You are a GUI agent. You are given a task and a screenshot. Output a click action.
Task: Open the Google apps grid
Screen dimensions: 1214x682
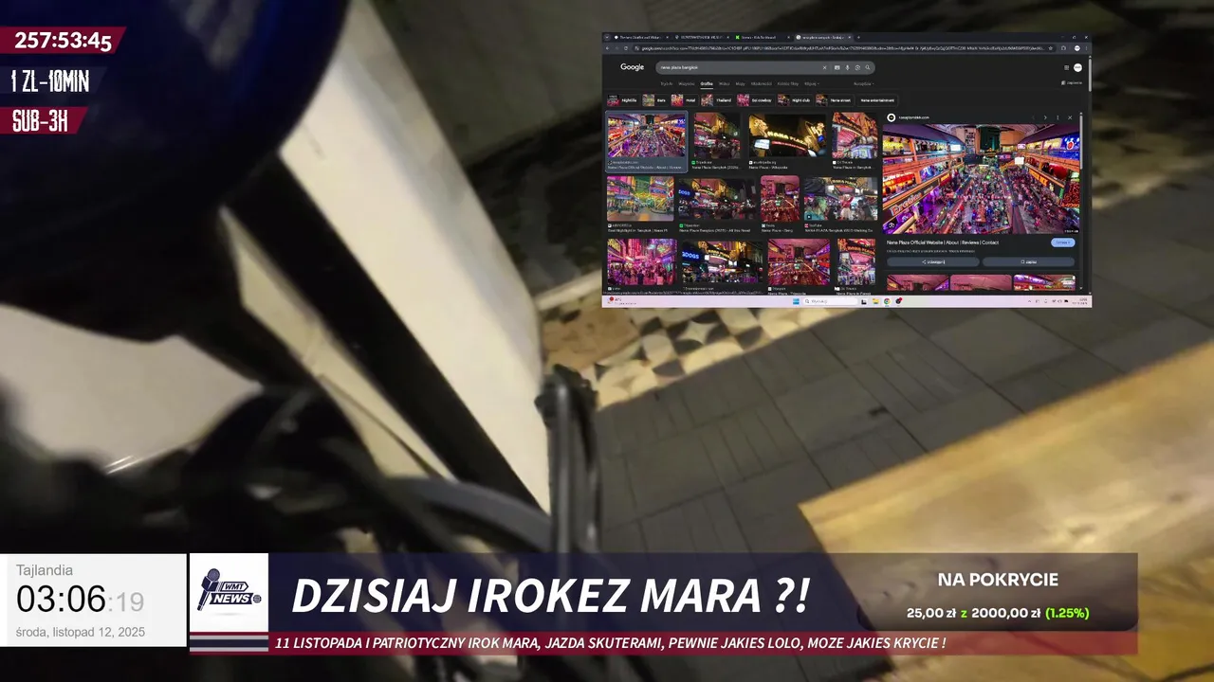tap(1066, 67)
